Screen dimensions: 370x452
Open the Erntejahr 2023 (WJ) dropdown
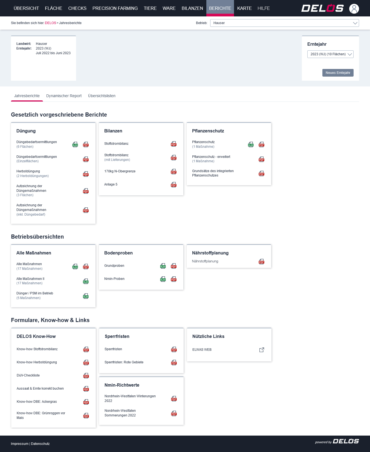(x=330, y=54)
